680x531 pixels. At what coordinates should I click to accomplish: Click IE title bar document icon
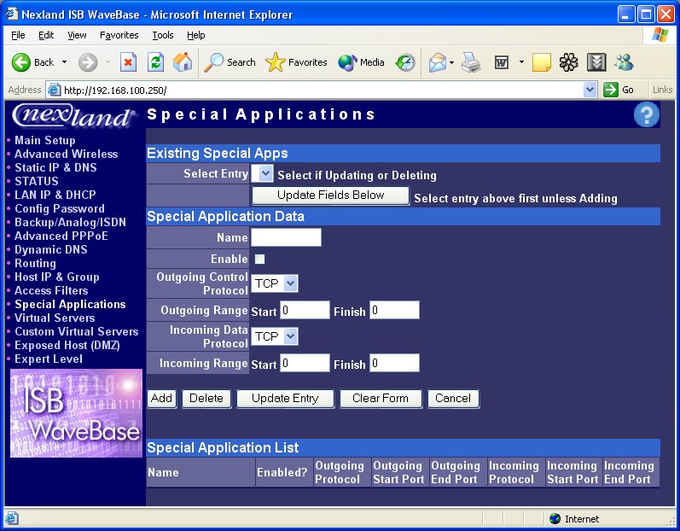[12, 14]
